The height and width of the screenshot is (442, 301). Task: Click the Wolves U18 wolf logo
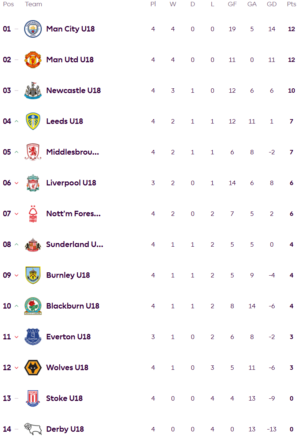33,368
